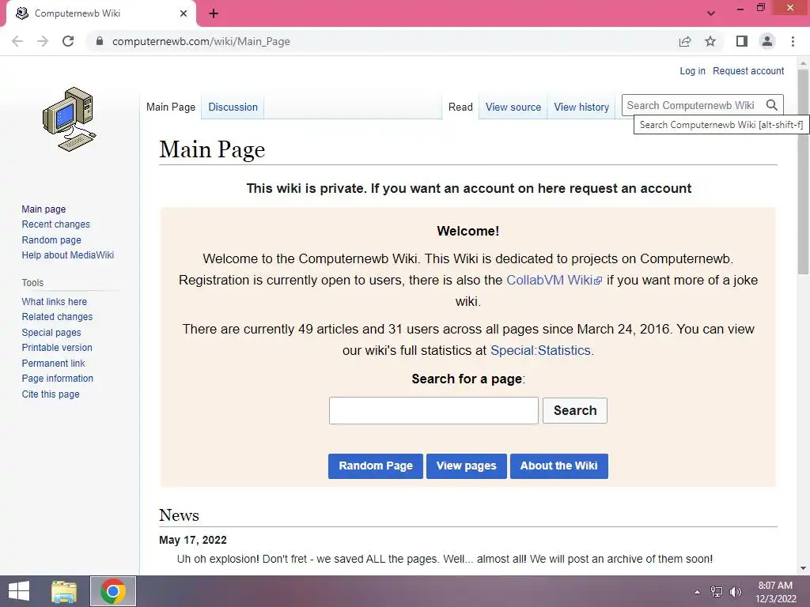Click the Log in link

pos(692,70)
